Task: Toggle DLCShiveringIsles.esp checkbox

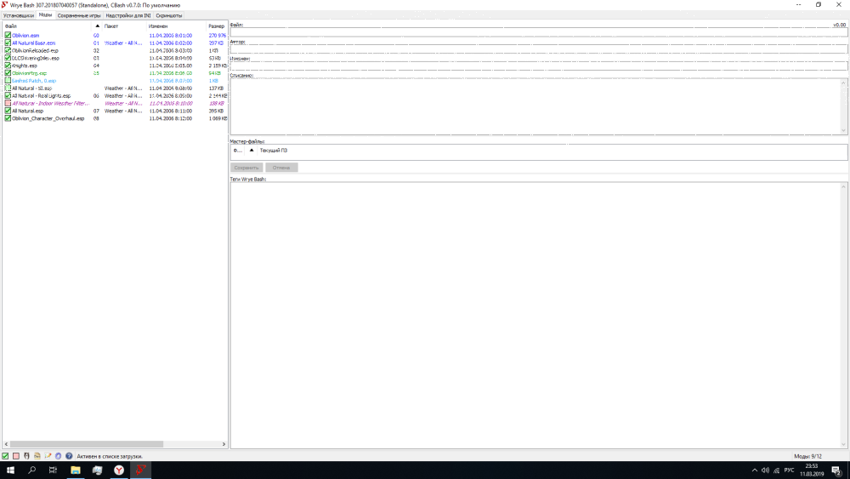Action: point(8,58)
